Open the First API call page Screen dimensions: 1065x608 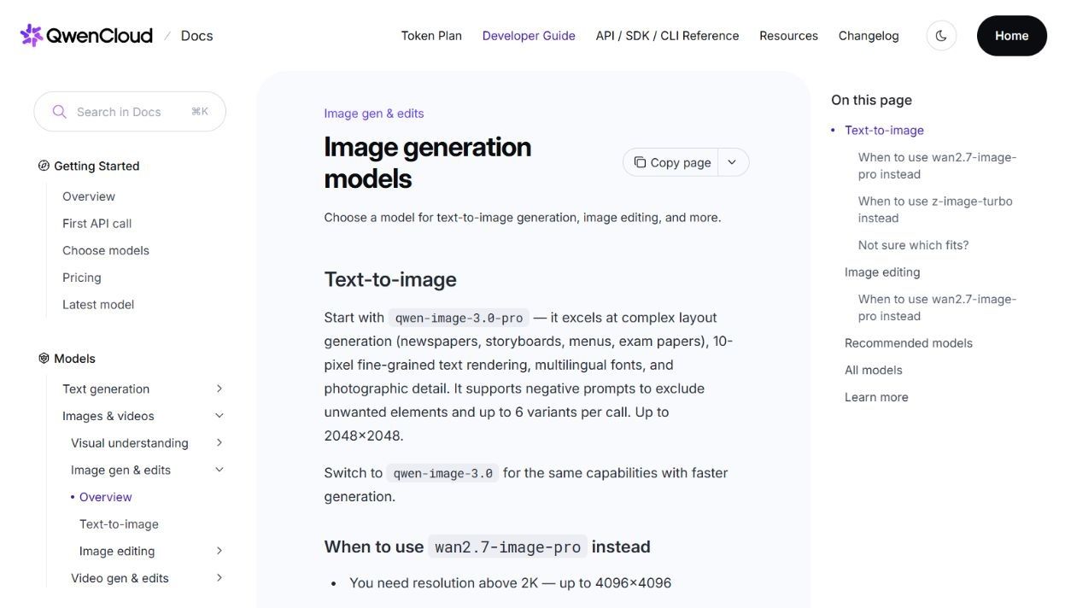click(x=97, y=224)
